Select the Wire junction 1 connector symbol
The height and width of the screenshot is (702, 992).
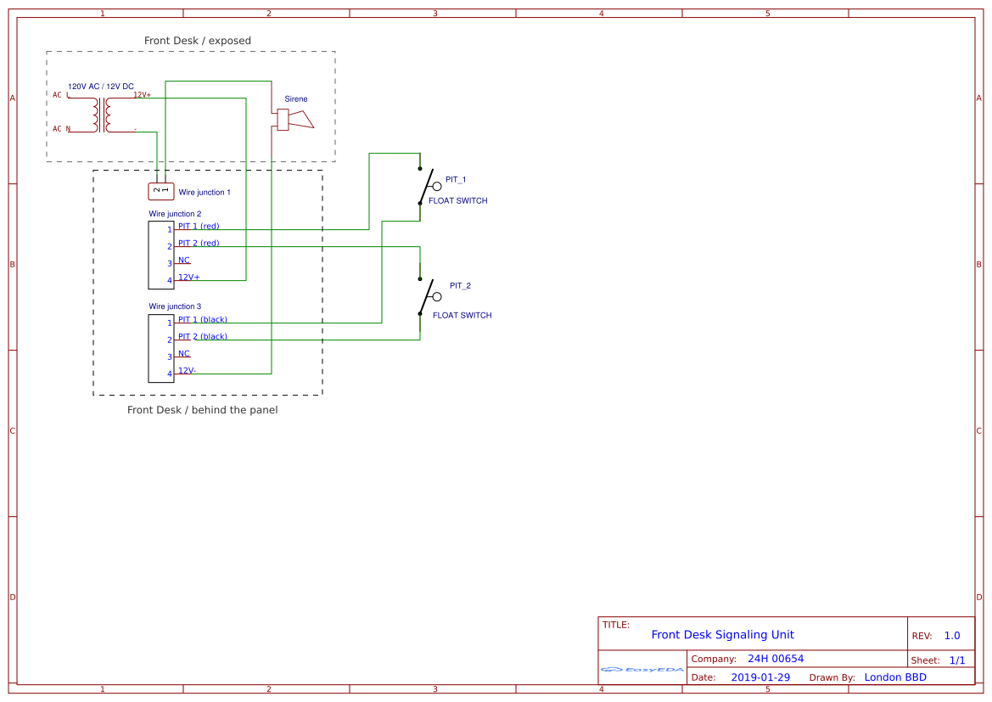click(160, 189)
